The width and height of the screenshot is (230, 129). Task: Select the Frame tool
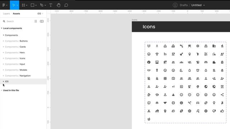[23, 5]
